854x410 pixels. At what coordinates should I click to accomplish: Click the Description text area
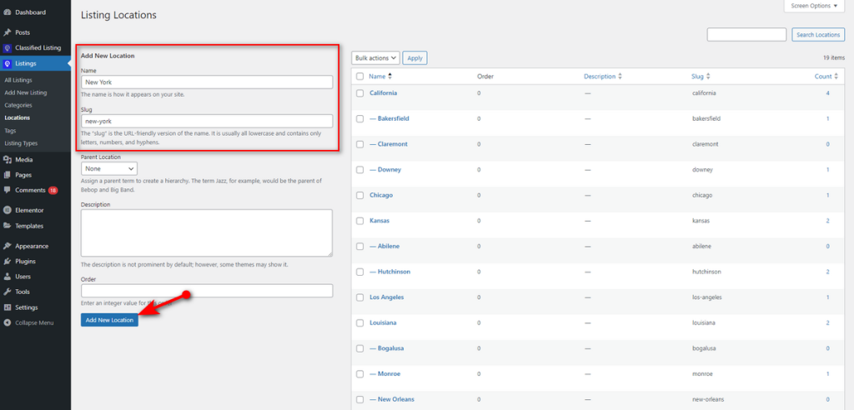pos(207,233)
